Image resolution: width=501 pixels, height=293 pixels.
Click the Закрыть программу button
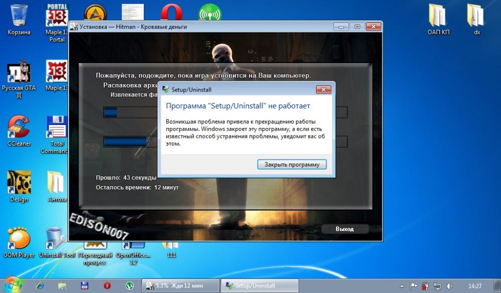292,164
